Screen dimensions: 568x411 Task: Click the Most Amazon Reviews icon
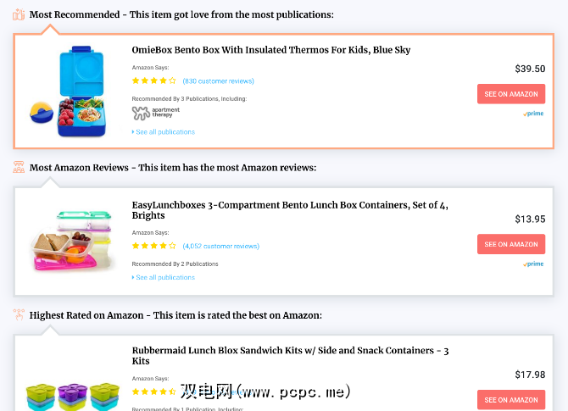19,167
